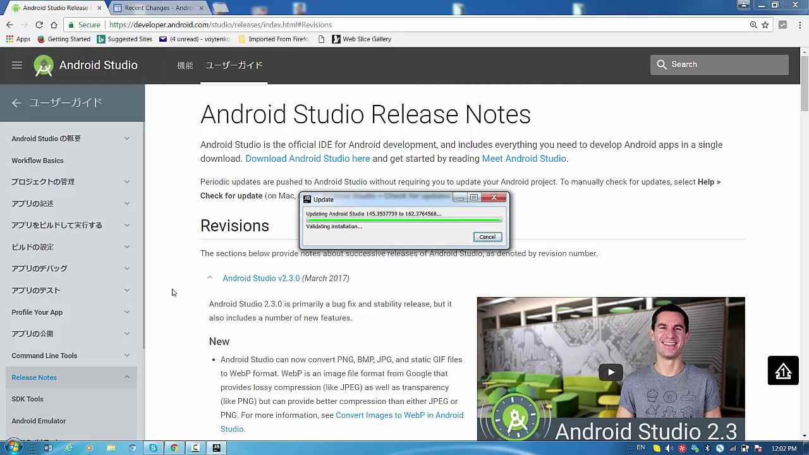This screenshot has width=809, height=455.
Task: Expand the プロジェクトの管理 section
Action: [126, 182]
